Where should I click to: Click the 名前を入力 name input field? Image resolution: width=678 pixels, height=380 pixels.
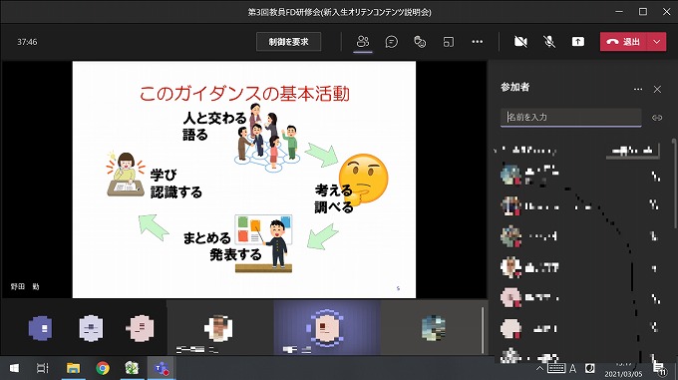click(570, 117)
